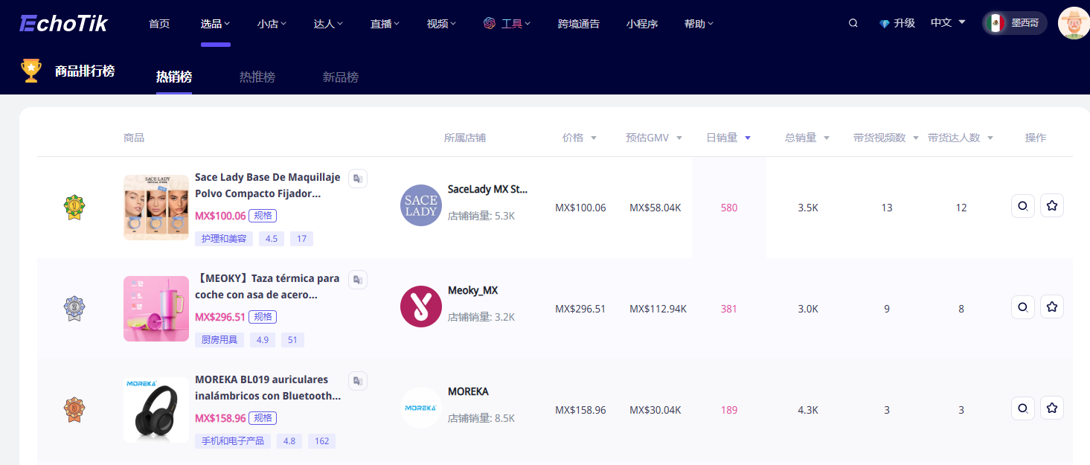Select the 墨西哥 region button

click(1015, 23)
